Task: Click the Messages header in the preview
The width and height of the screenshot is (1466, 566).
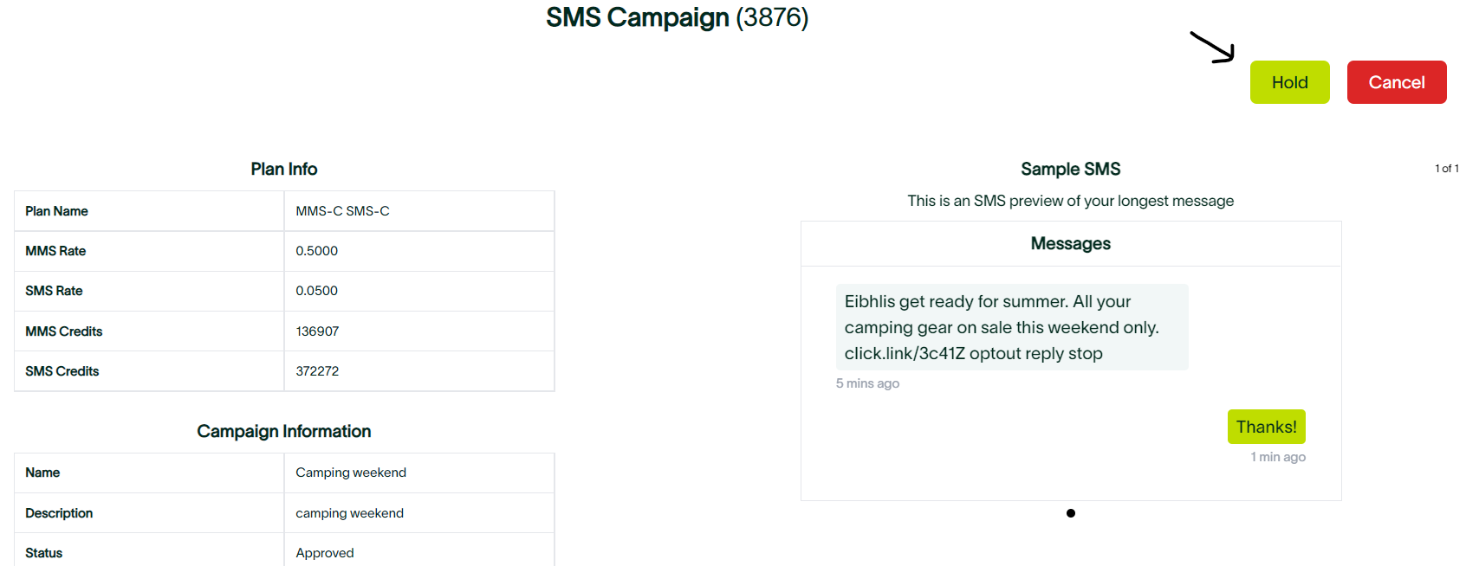Action: pyautogui.click(x=1070, y=244)
